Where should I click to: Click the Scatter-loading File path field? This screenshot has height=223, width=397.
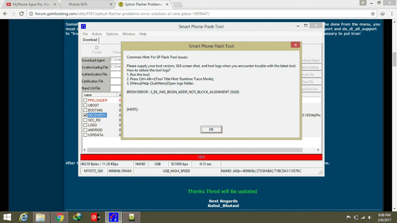click(x=115, y=67)
